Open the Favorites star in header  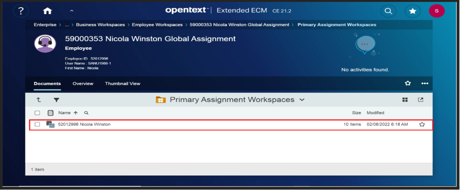[413, 11]
